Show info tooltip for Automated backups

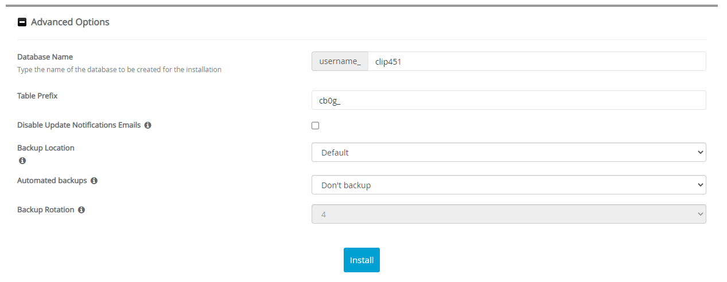click(94, 181)
